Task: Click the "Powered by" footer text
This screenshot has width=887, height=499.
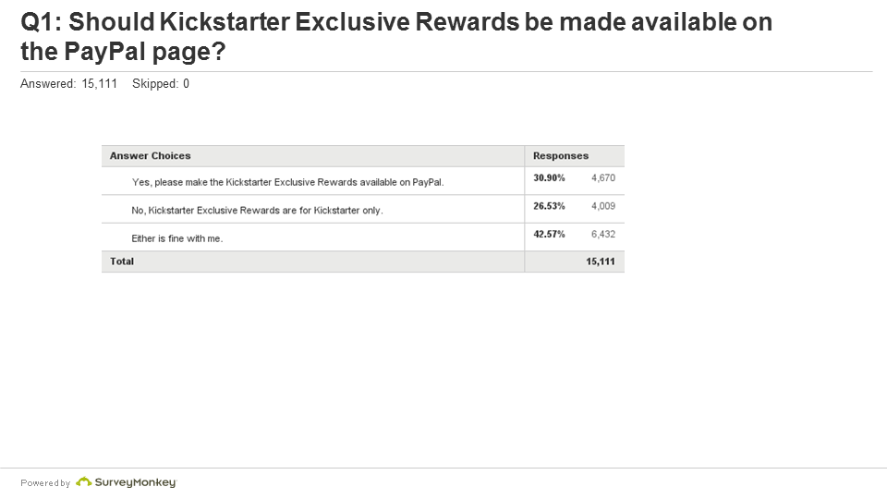Action: [x=45, y=482]
